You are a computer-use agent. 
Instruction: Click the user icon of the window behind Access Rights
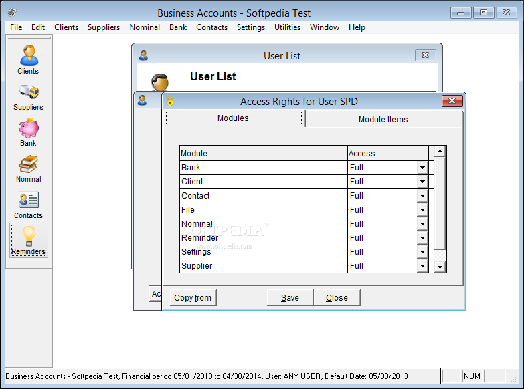coord(143,100)
